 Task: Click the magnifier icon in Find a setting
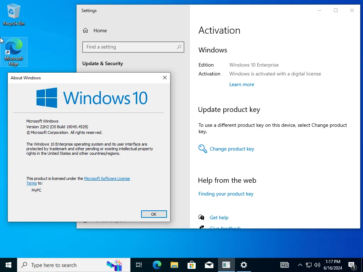pos(179,47)
